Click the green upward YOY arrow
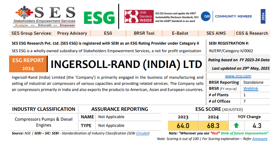Screen dimensions: 278x142 (x=236, y=125)
